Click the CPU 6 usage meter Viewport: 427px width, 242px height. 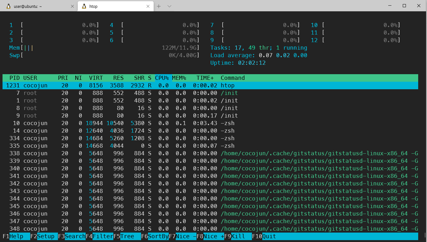155,40
